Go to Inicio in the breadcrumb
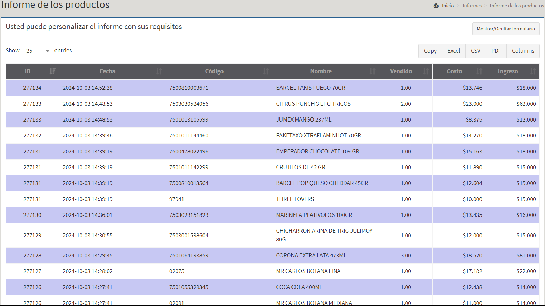545x306 pixels. point(448,6)
